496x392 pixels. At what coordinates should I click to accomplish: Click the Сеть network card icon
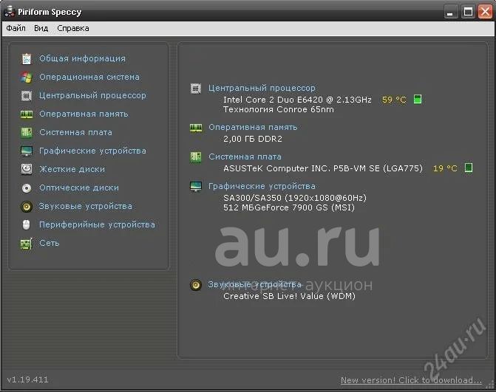[27, 244]
